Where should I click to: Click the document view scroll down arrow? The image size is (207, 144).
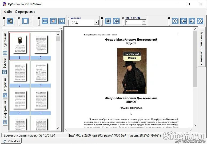(195, 125)
